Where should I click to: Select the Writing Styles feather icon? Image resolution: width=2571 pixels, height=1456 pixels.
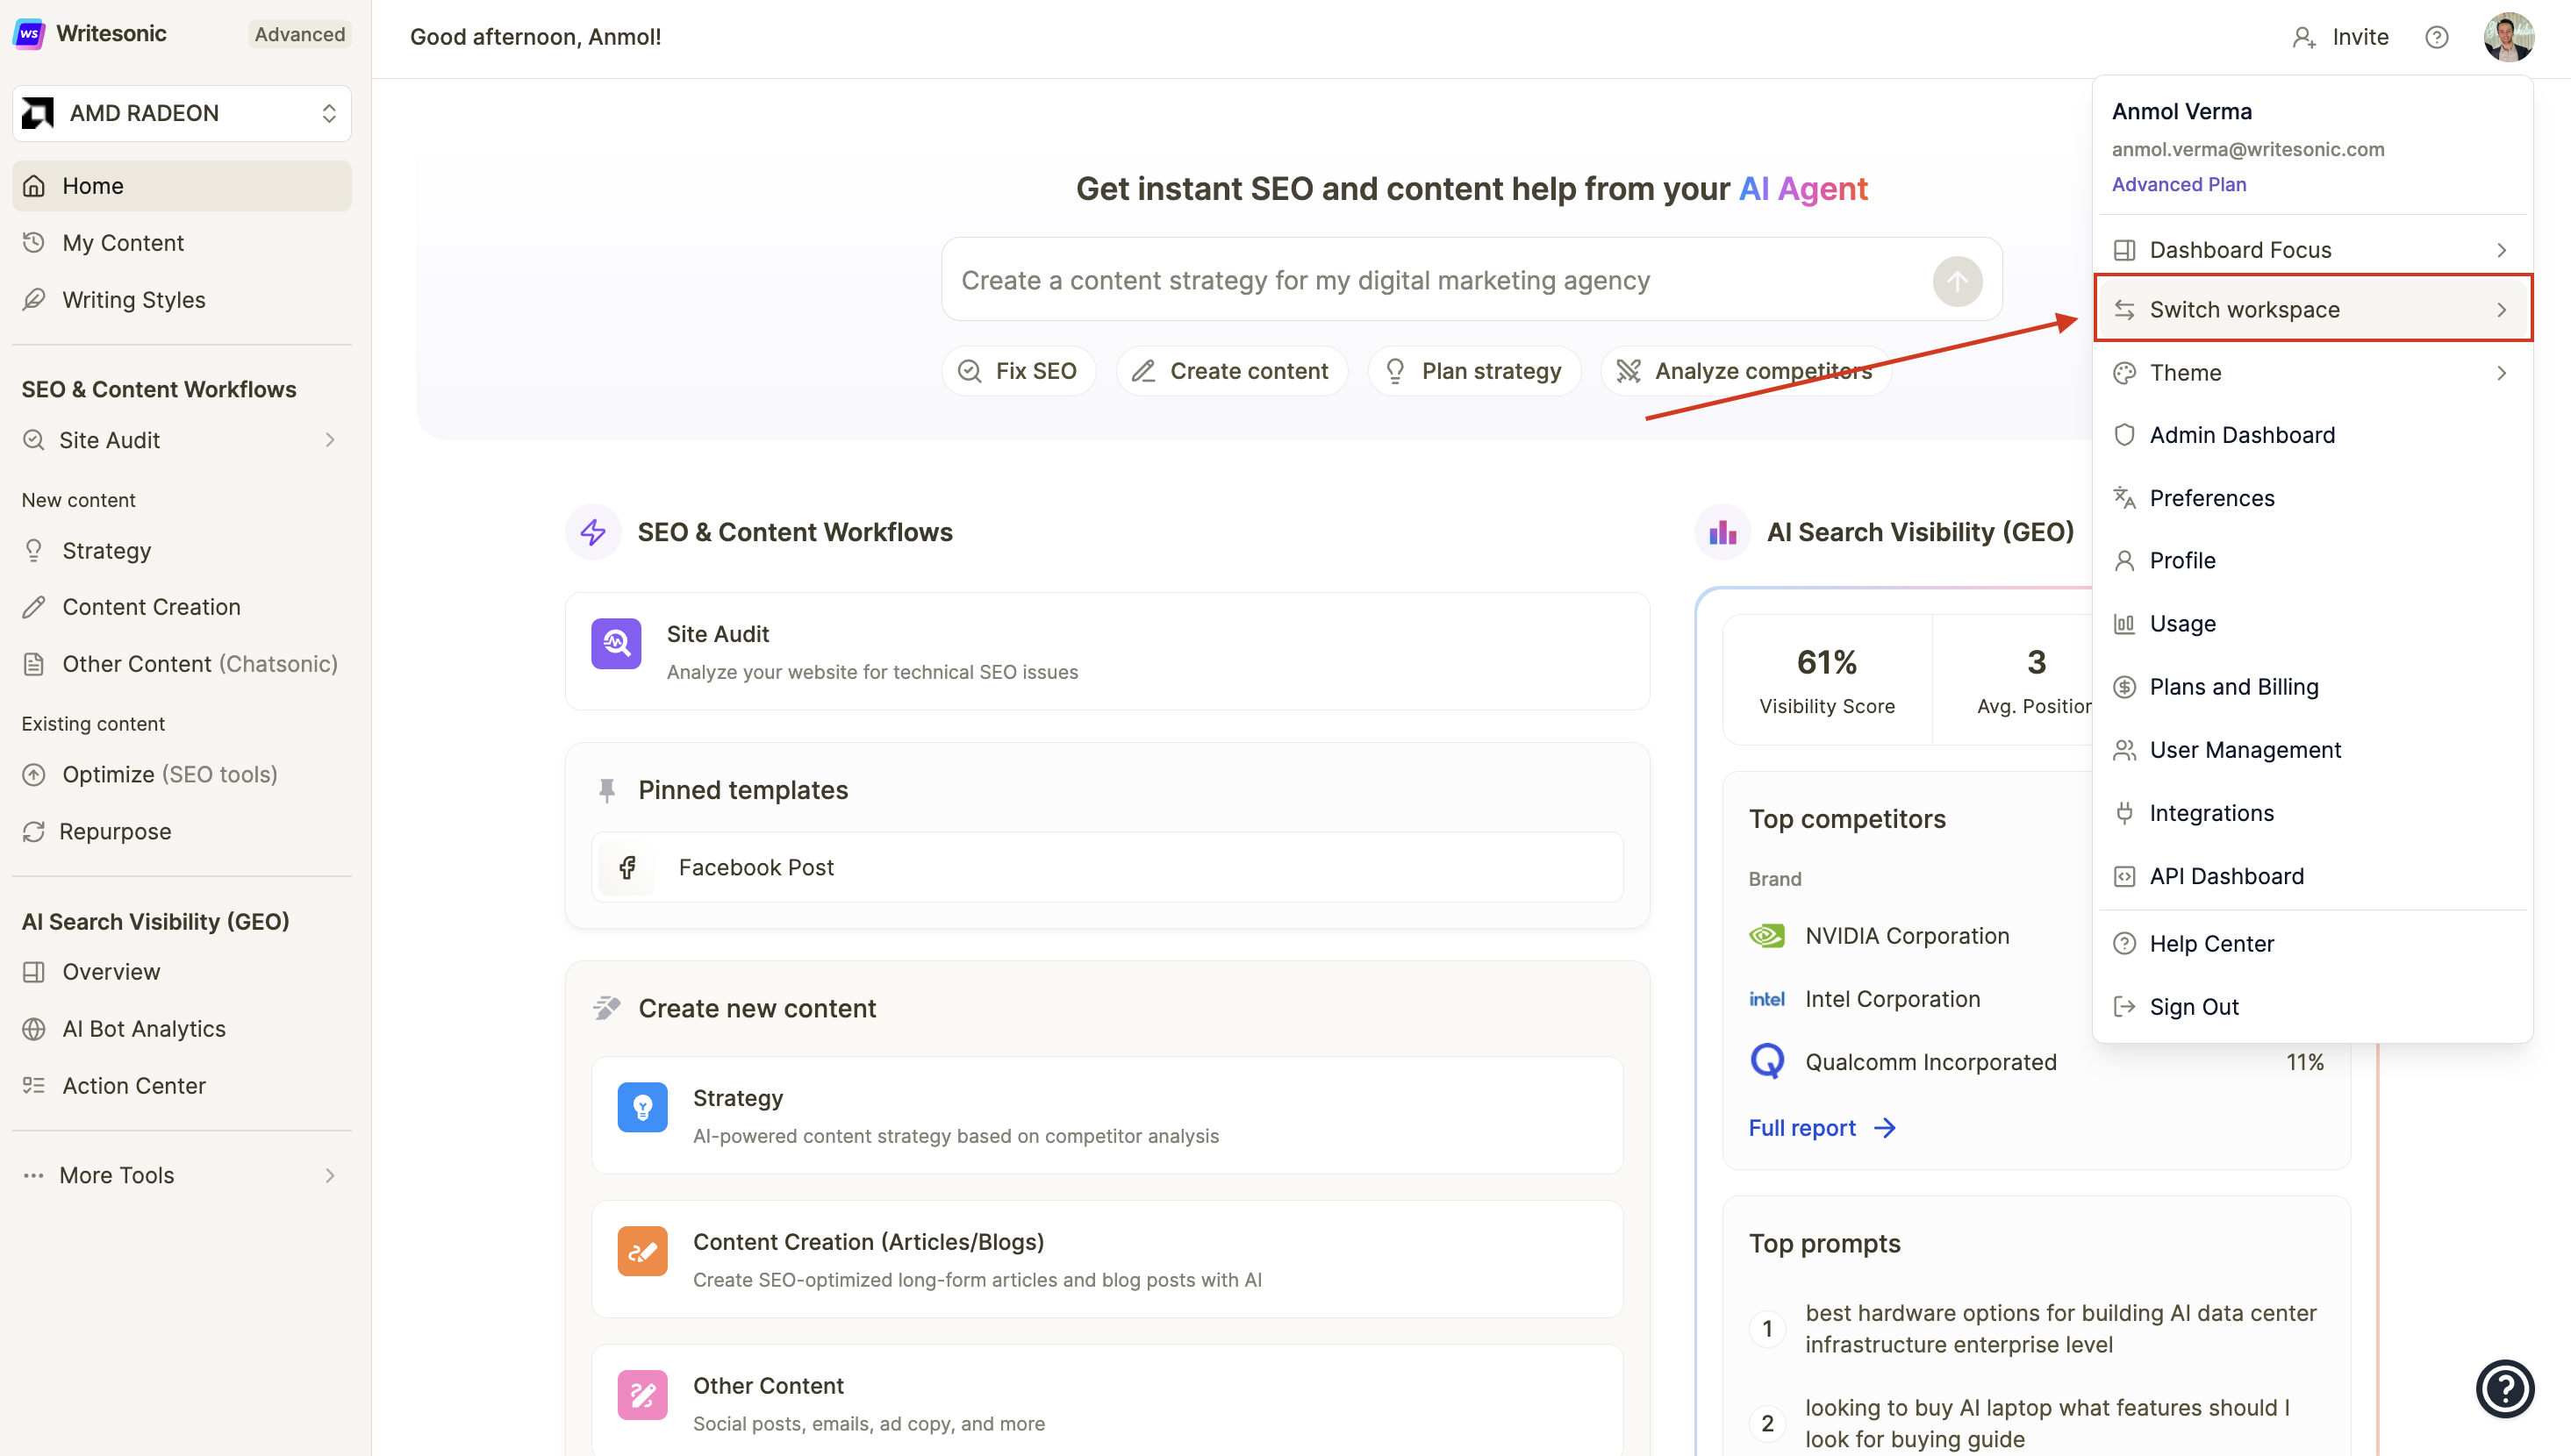[x=34, y=299]
